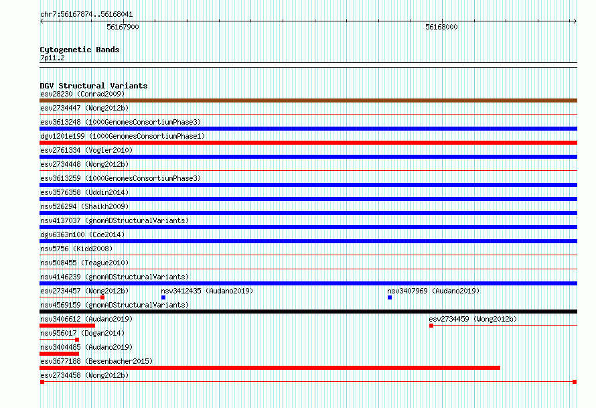Open nsv3404485 (Audano2019) variant label
The height and width of the screenshot is (408, 596).
(86, 347)
